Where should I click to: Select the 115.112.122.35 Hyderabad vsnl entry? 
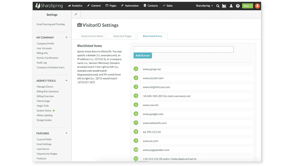click(x=197, y=159)
